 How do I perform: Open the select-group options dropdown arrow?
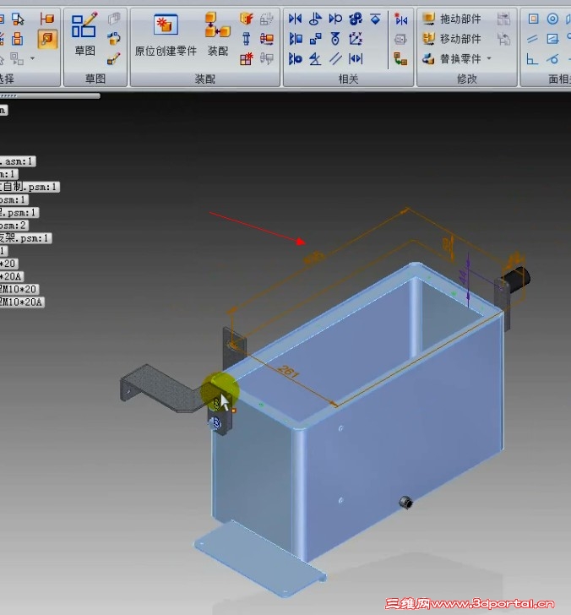[33, 58]
